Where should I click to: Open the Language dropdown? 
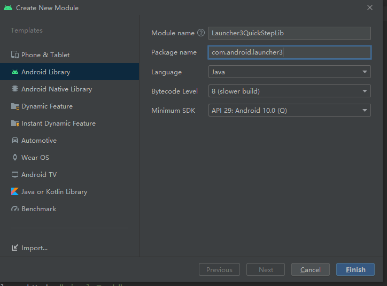point(290,72)
